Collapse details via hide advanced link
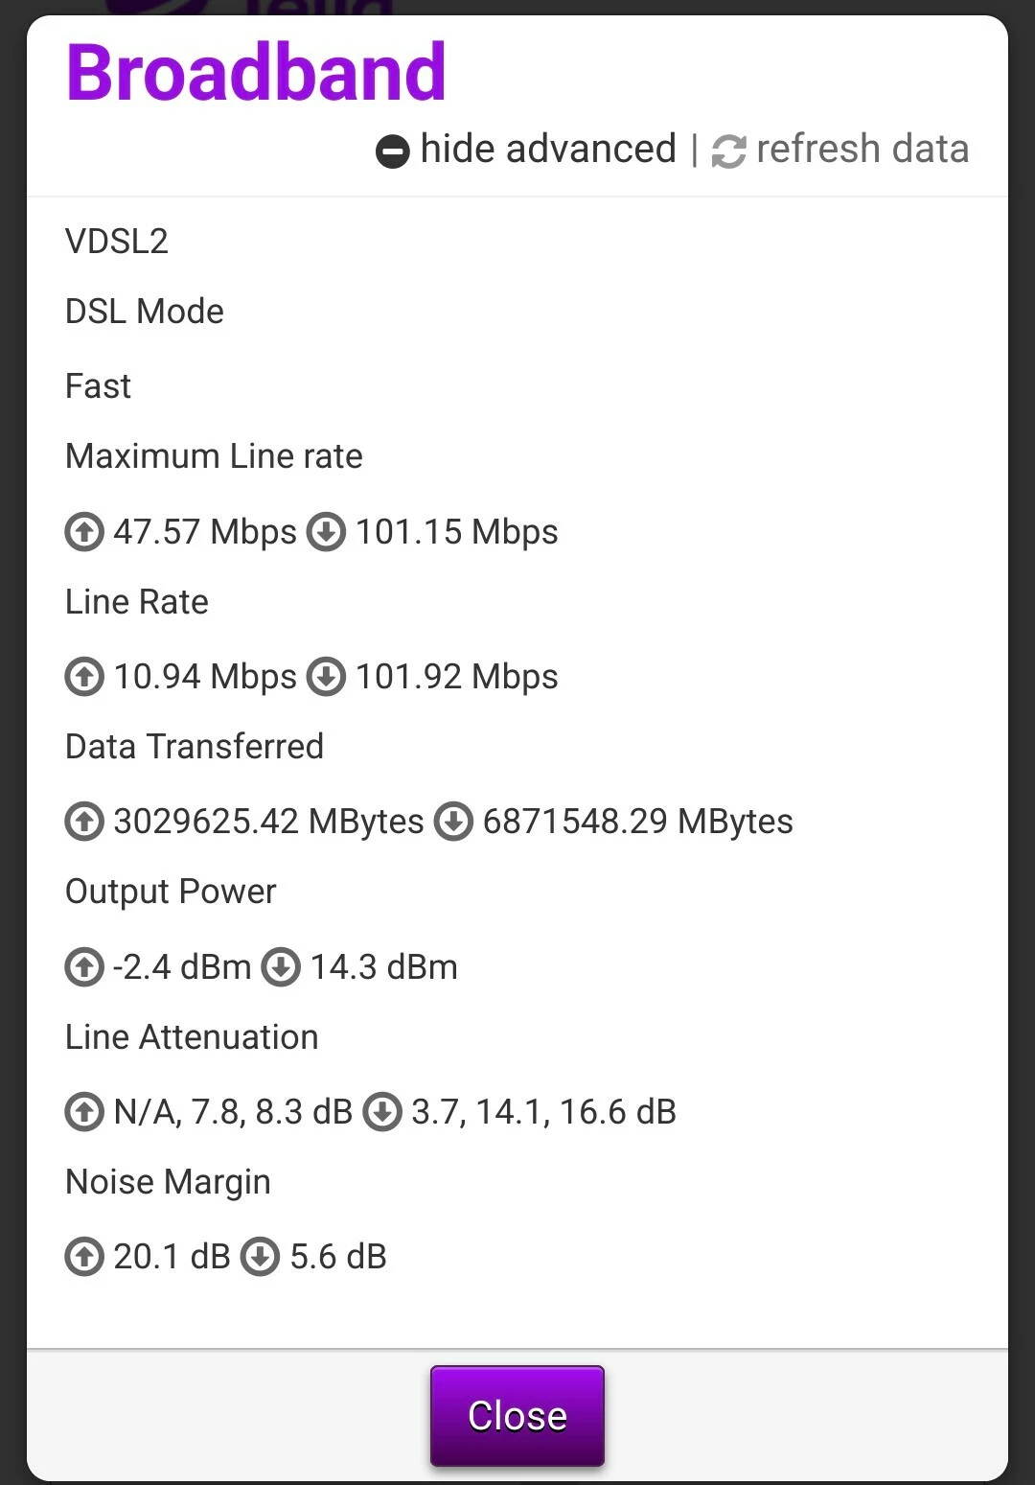The height and width of the screenshot is (1485, 1035). (547, 150)
